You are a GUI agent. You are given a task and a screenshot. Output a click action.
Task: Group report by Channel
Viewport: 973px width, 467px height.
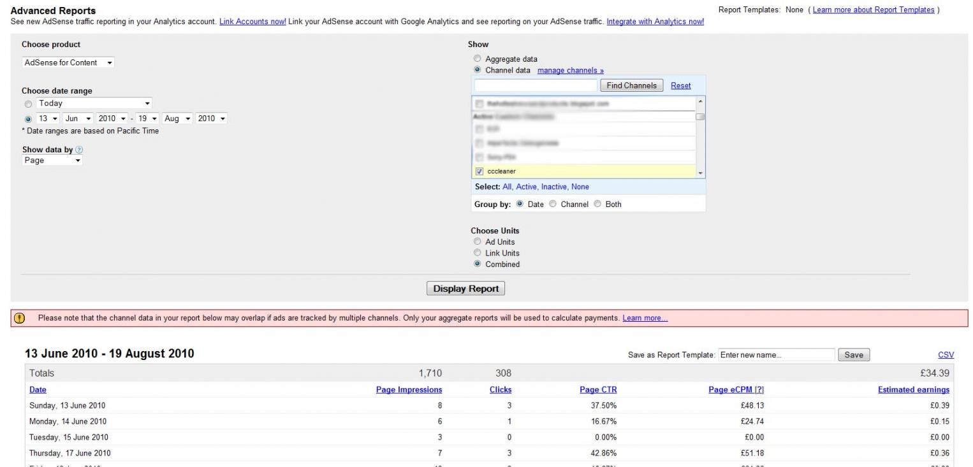pos(553,204)
